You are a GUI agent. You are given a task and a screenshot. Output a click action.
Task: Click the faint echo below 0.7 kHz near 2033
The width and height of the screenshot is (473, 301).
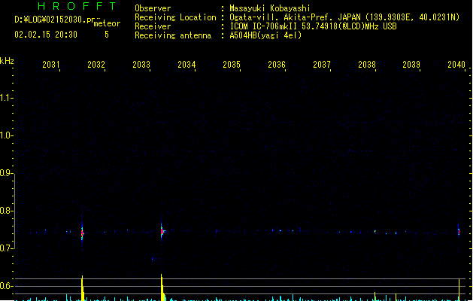click(x=153, y=259)
